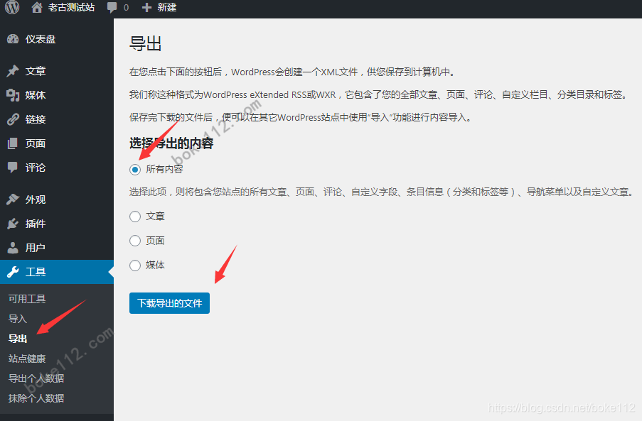Go to 站点健康 submenu item
The image size is (642, 421).
click(x=27, y=359)
